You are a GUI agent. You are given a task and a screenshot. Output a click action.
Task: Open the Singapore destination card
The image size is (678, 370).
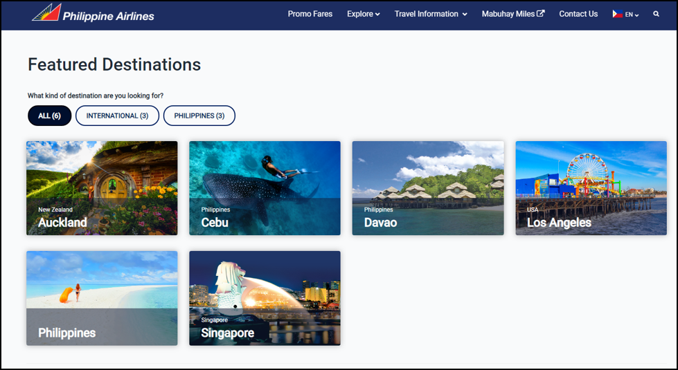265,298
